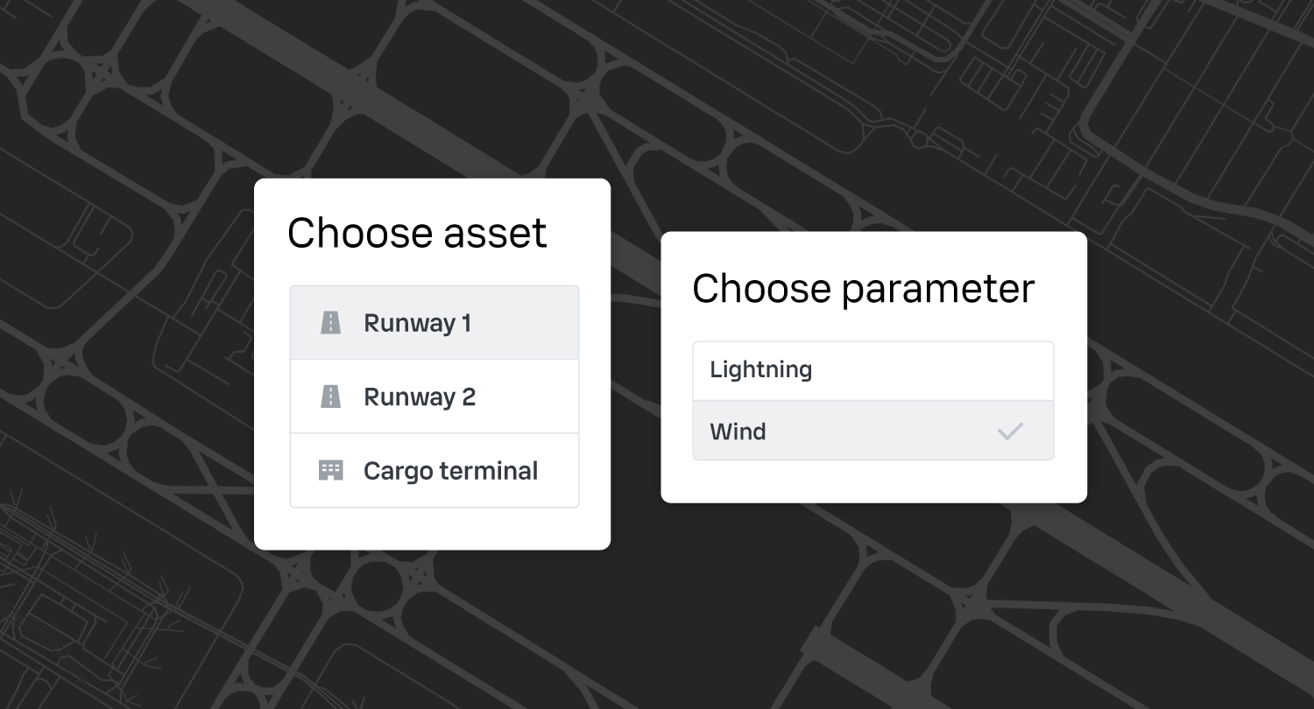Click the Choose asset panel header
The height and width of the screenshot is (709, 1314).
pyautogui.click(x=418, y=232)
